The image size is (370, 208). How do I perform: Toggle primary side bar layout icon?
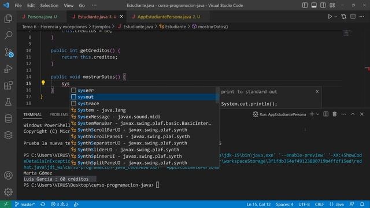point(305,5)
